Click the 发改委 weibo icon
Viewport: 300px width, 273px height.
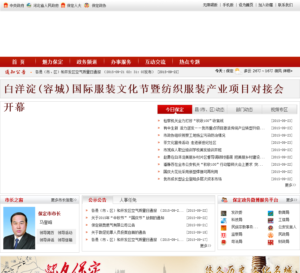click(223, 213)
